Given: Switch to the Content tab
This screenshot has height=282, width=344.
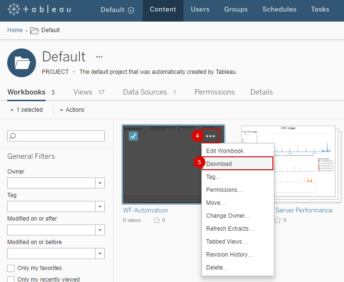Looking at the screenshot, I should (163, 10).
